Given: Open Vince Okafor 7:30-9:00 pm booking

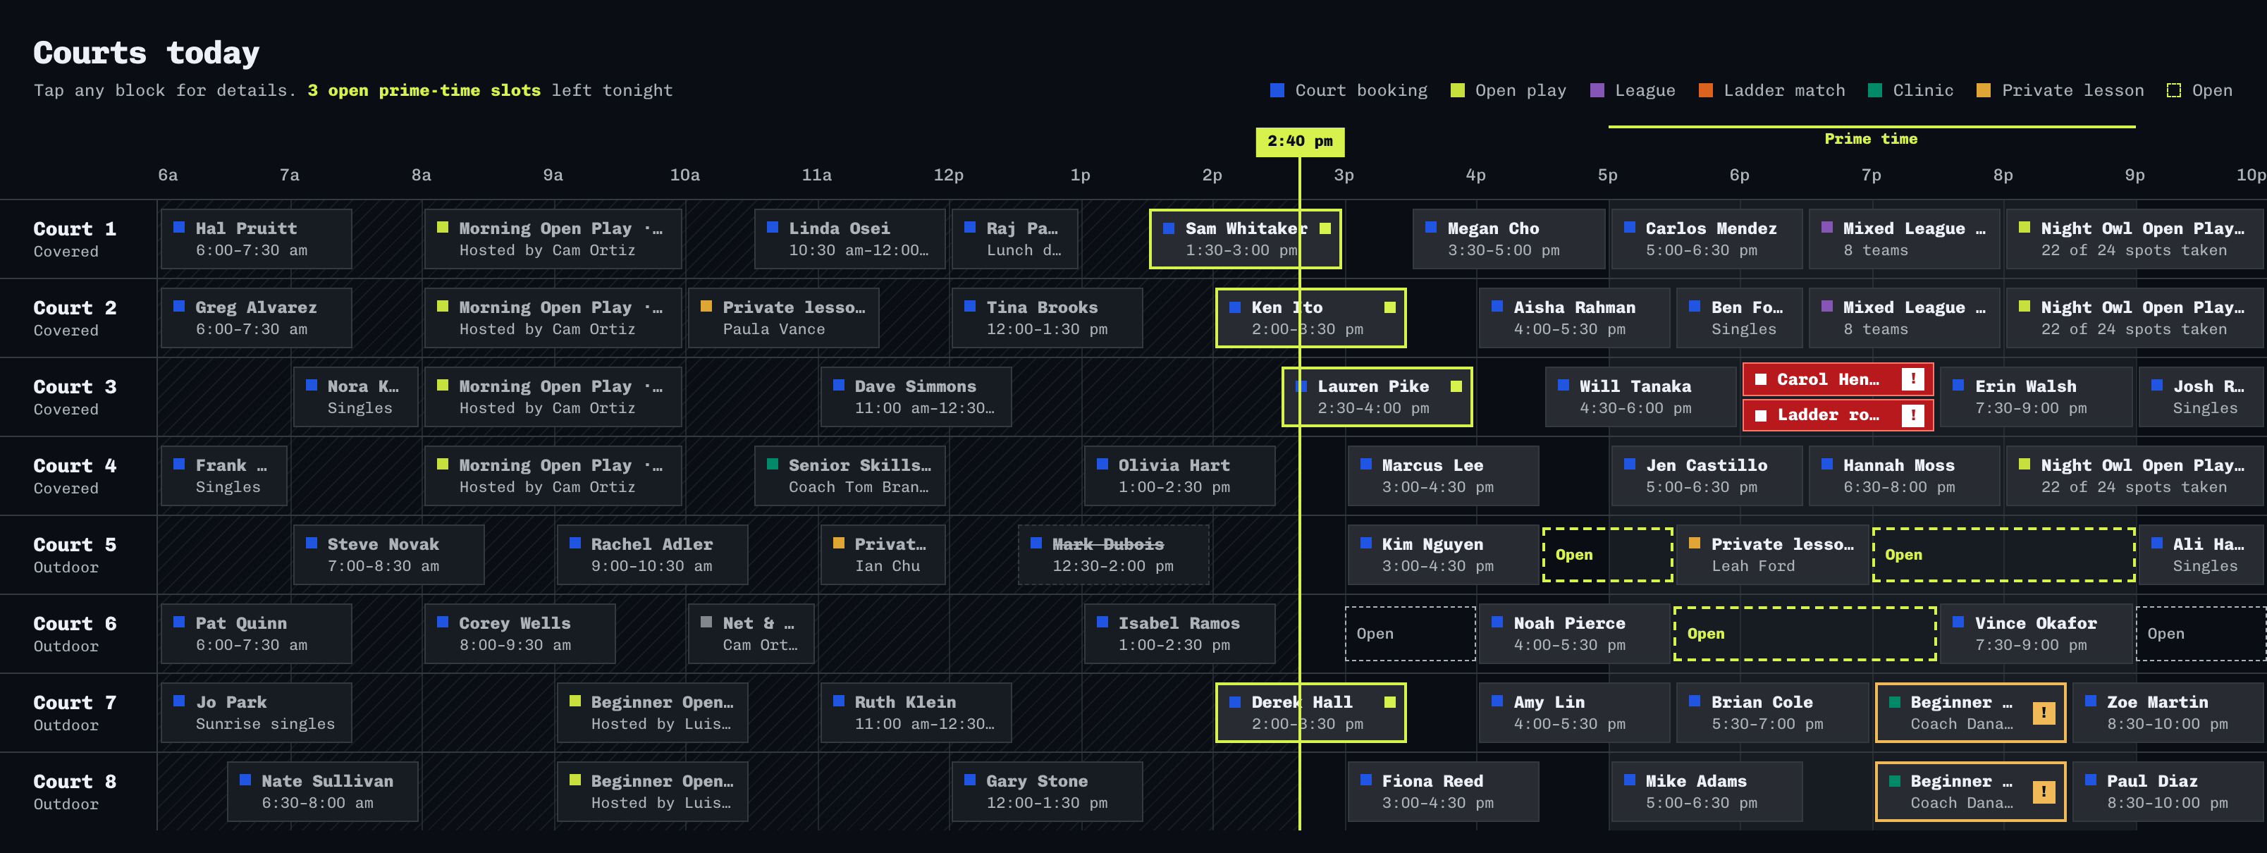Looking at the screenshot, I should (2036, 634).
